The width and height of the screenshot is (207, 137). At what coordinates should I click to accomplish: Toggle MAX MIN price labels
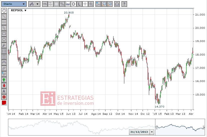[51, 4]
